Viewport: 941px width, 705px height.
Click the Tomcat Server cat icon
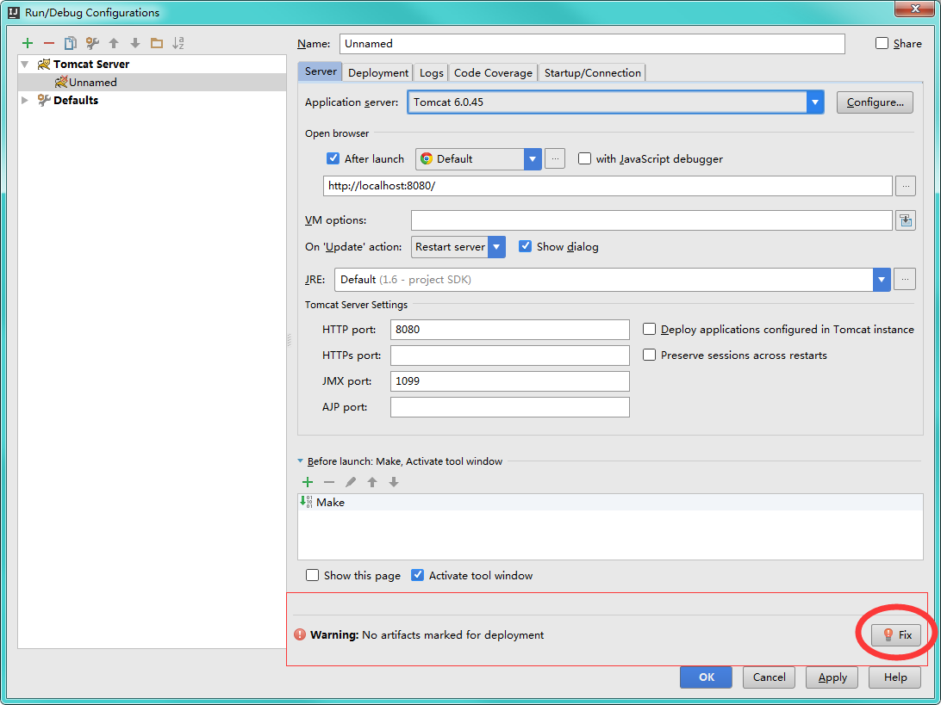coord(44,65)
